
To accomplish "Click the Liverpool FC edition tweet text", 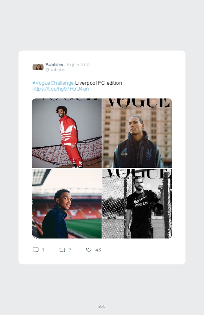I will pyautogui.click(x=98, y=83).
